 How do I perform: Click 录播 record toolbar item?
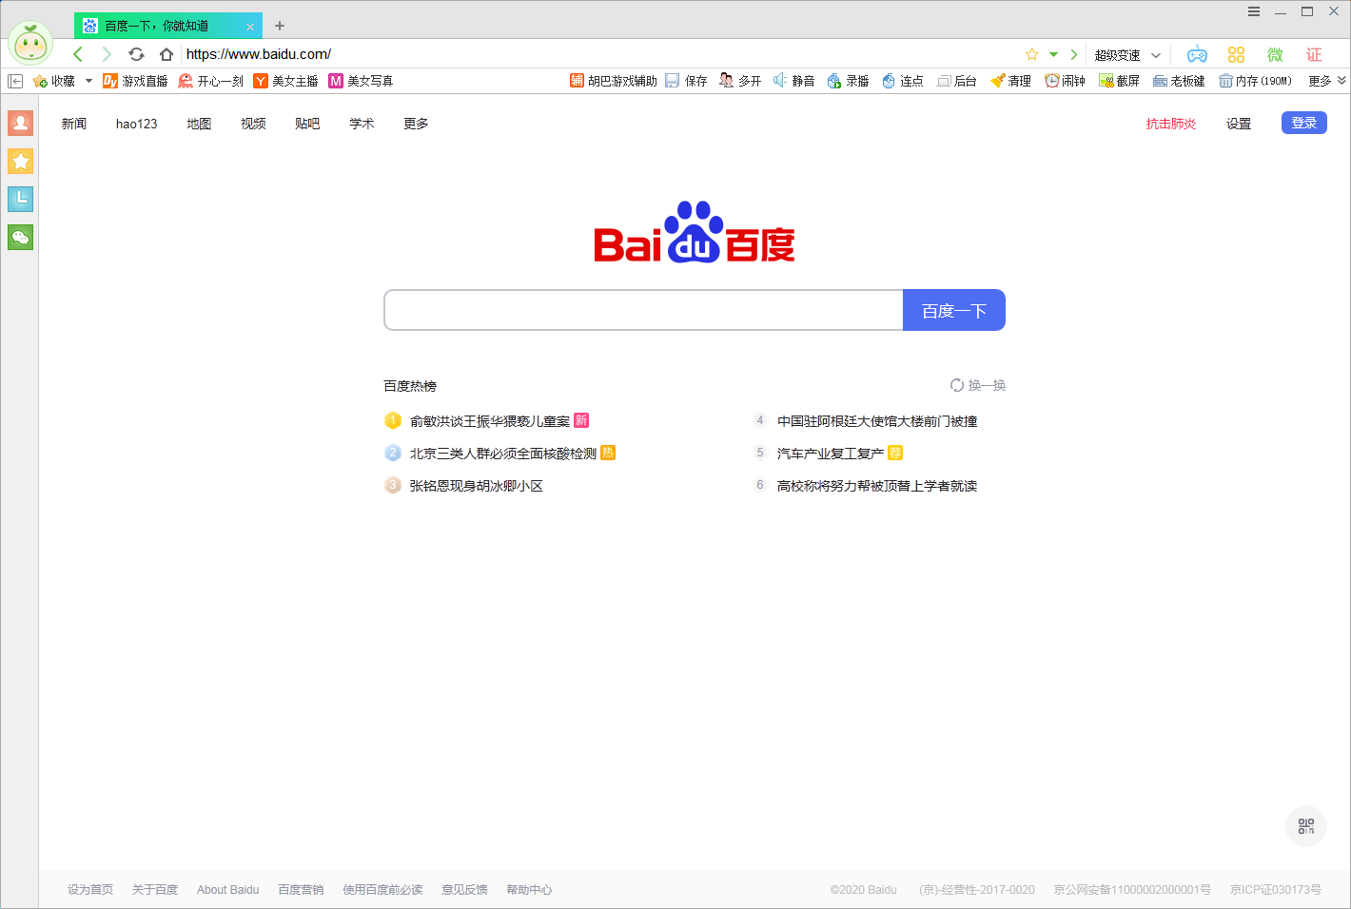pyautogui.click(x=848, y=81)
